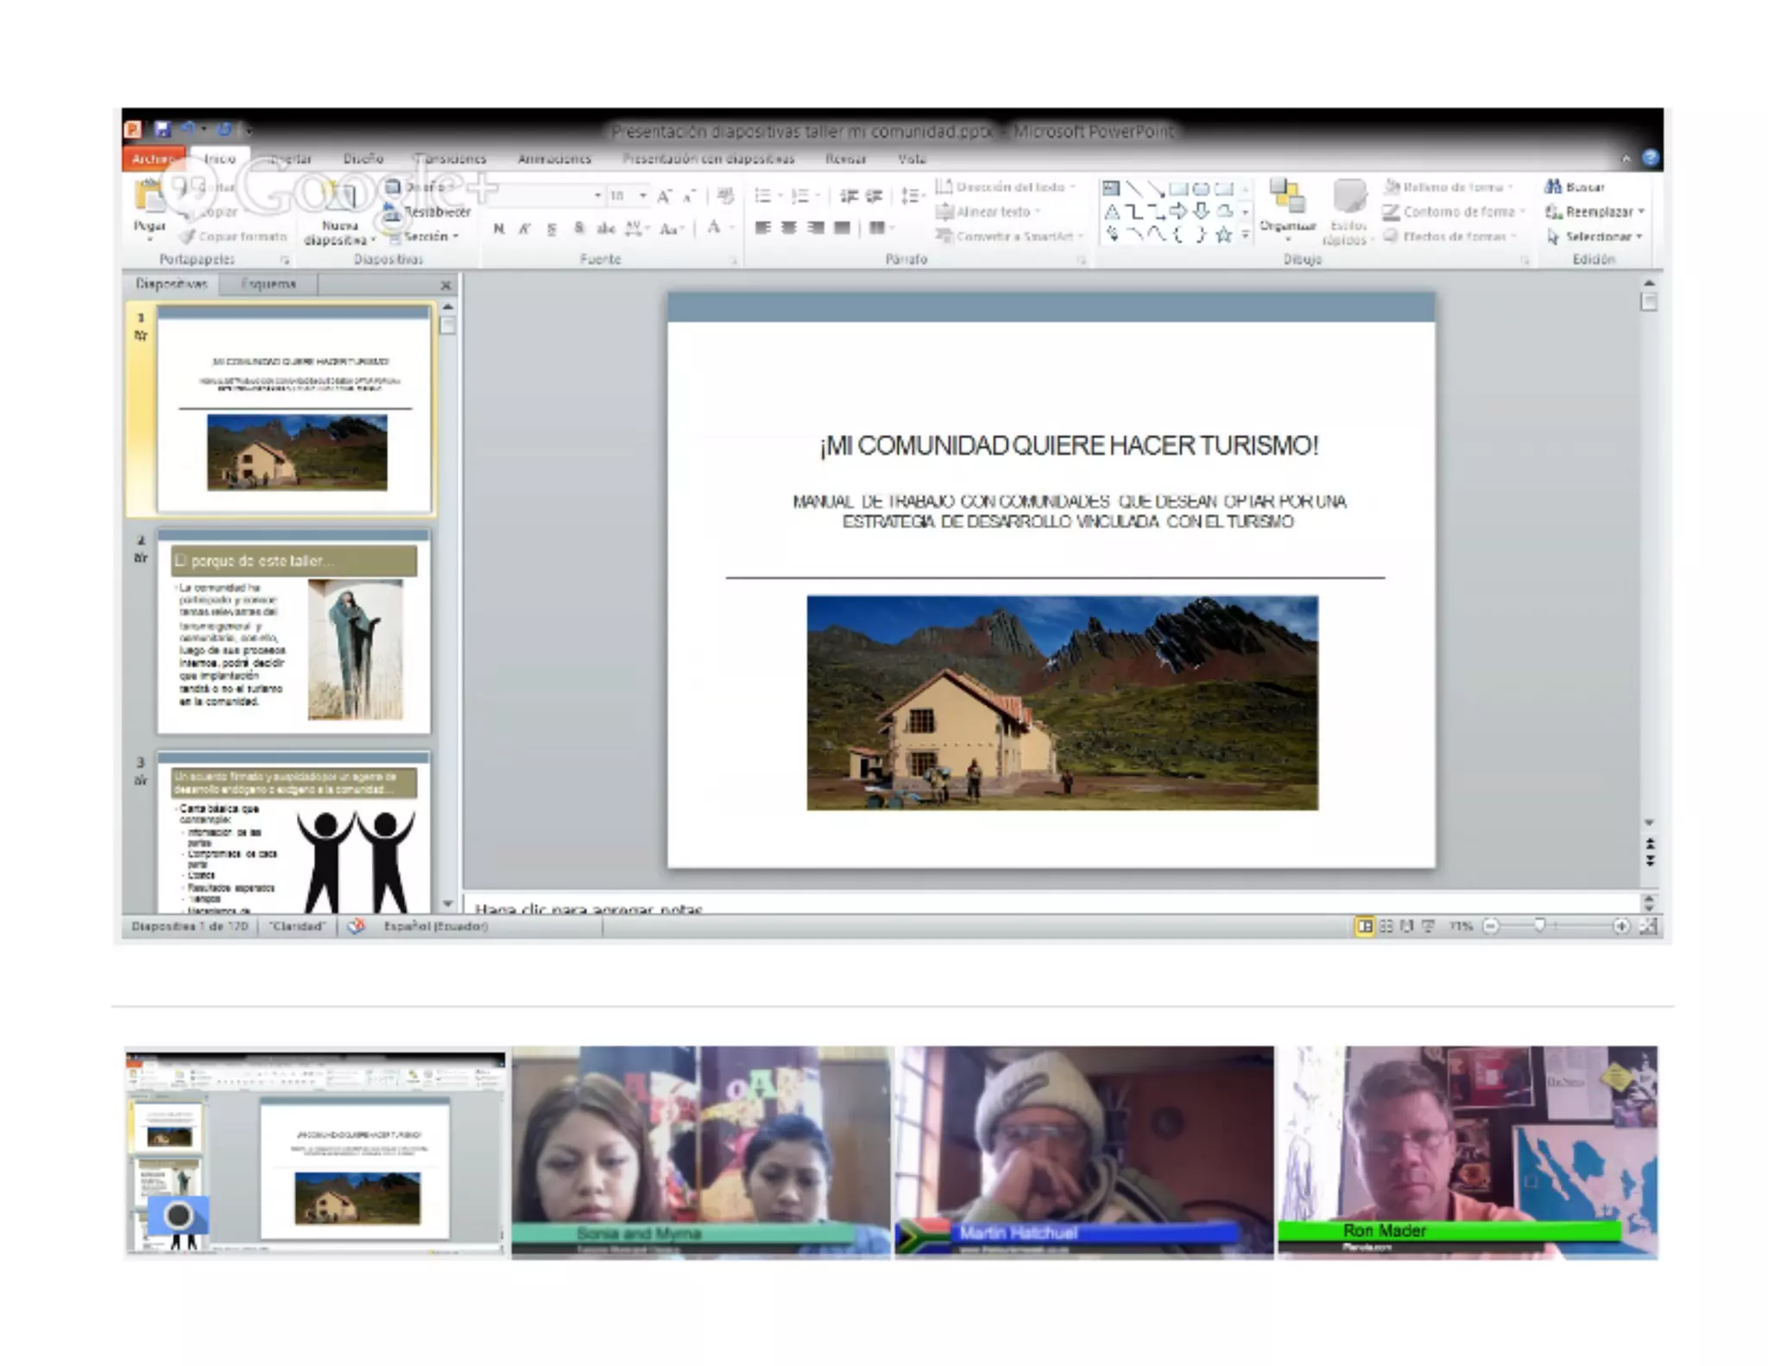Toggle italic (K) formatting

point(524,229)
